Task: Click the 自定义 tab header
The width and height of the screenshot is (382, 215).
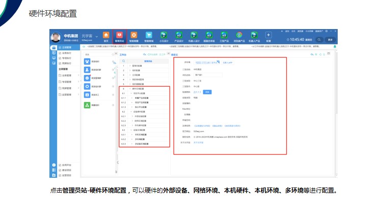Action: 174,55
